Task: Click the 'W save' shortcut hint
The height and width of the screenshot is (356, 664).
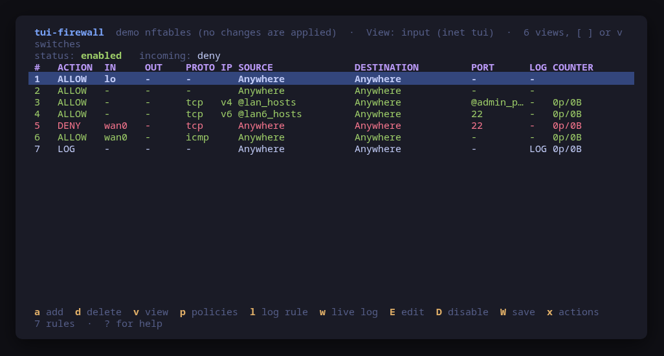Action: point(518,312)
